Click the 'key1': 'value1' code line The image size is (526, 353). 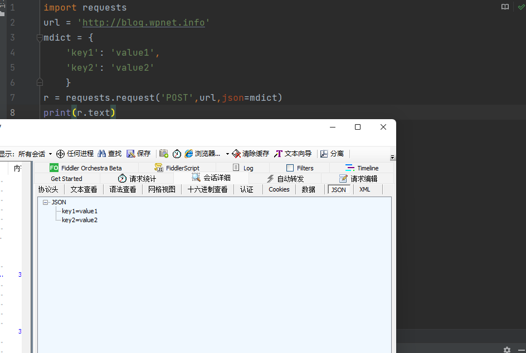click(x=113, y=53)
